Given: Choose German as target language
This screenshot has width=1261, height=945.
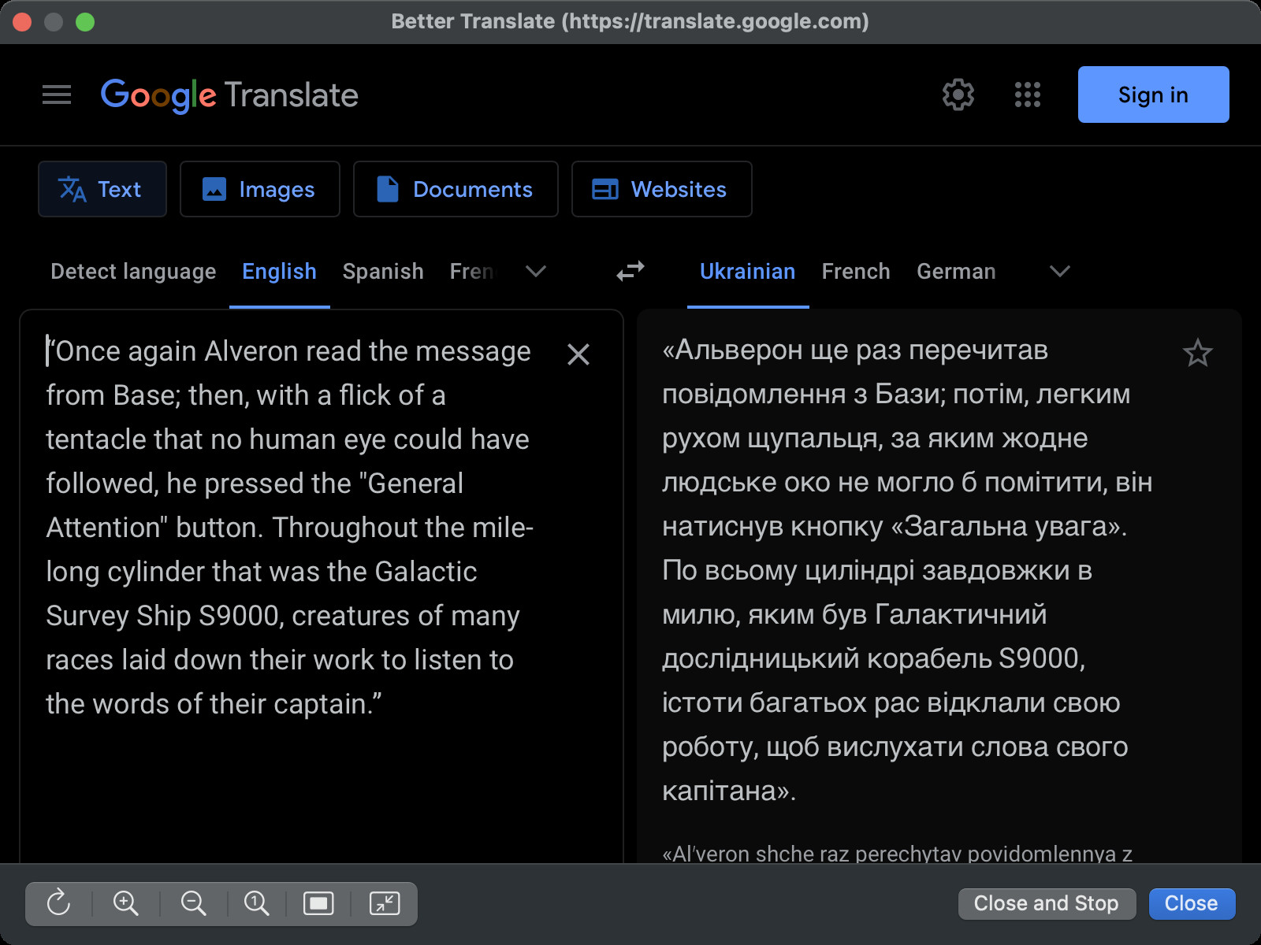Looking at the screenshot, I should (x=956, y=272).
